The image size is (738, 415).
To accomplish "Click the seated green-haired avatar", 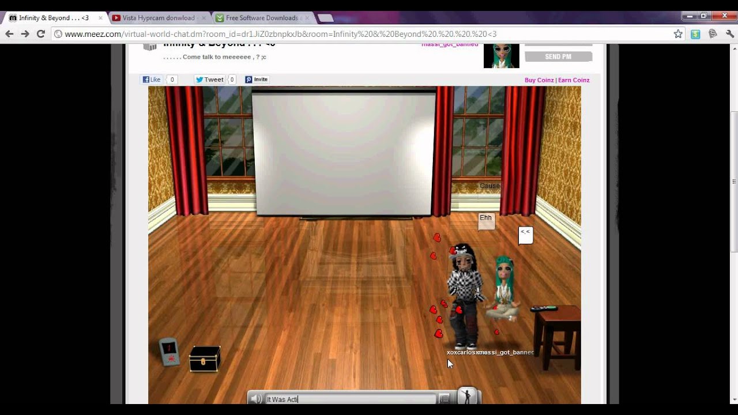I will point(503,288).
